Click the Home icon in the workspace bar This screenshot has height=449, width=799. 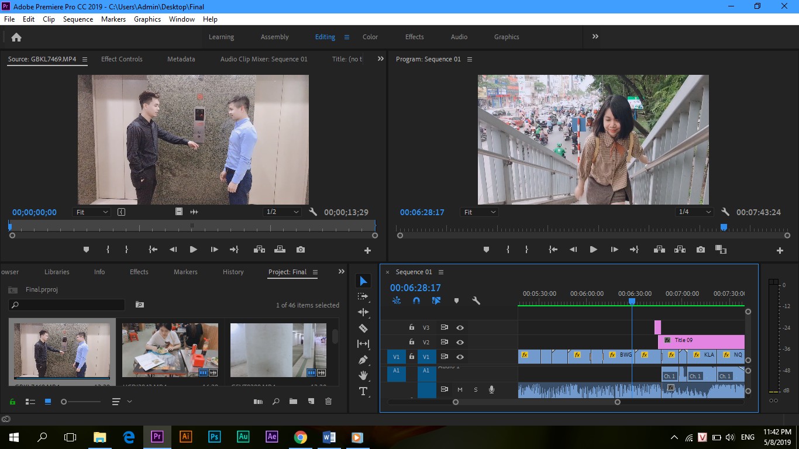click(16, 37)
